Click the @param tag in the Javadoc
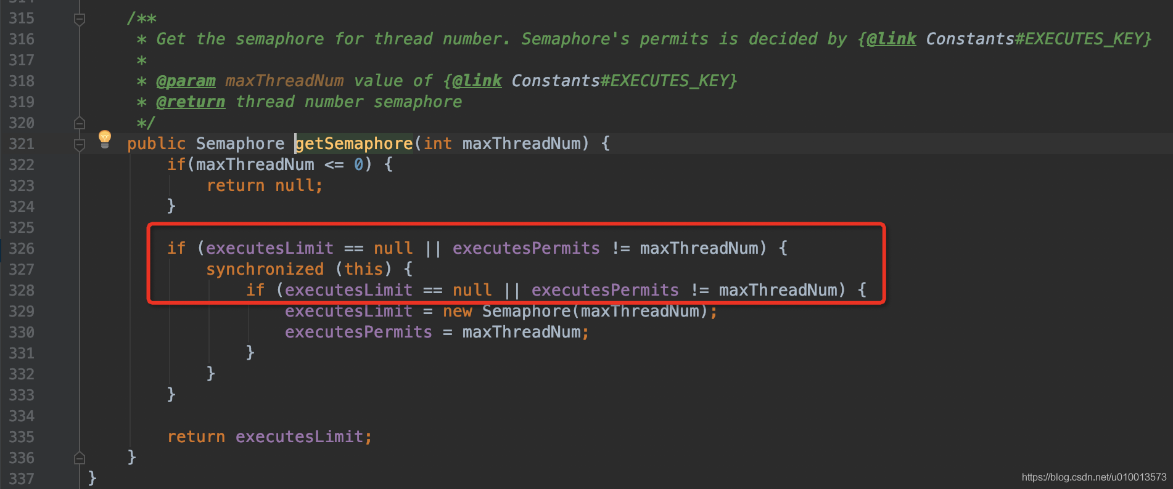 [x=186, y=81]
